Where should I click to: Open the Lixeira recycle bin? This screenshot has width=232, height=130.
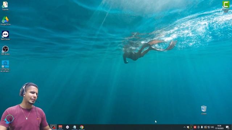(x=204, y=110)
